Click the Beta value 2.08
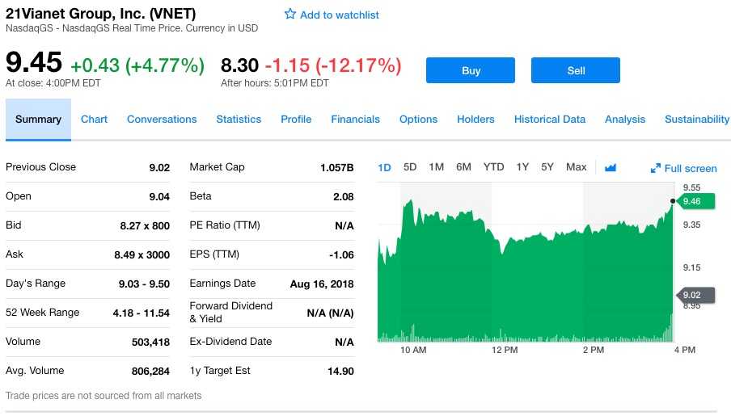Image resolution: width=731 pixels, height=416 pixels. coord(344,196)
